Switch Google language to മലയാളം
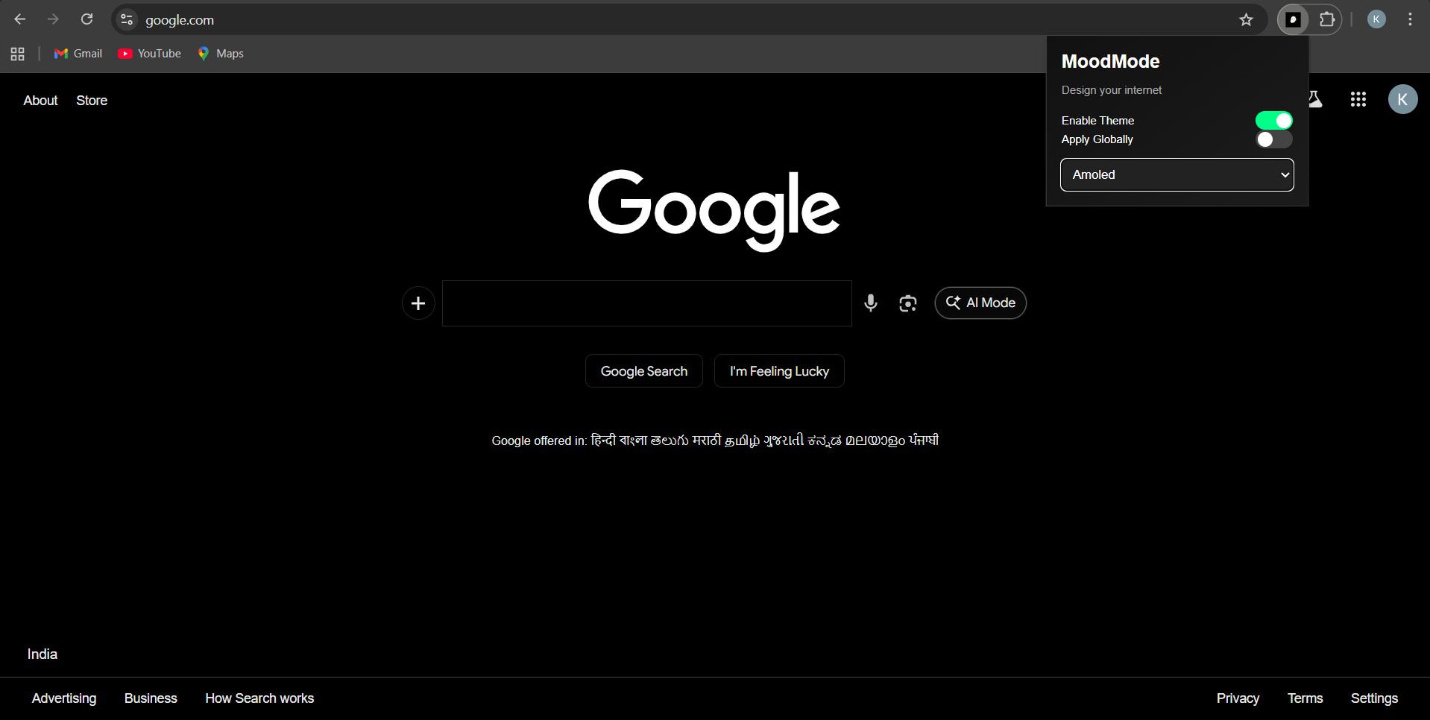This screenshot has height=720, width=1430. pos(875,440)
